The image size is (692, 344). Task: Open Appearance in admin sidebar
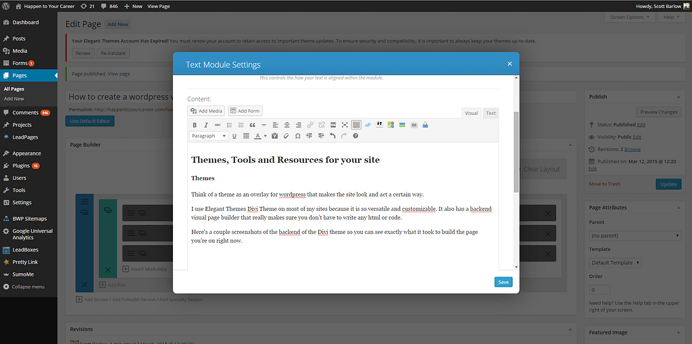click(x=26, y=153)
